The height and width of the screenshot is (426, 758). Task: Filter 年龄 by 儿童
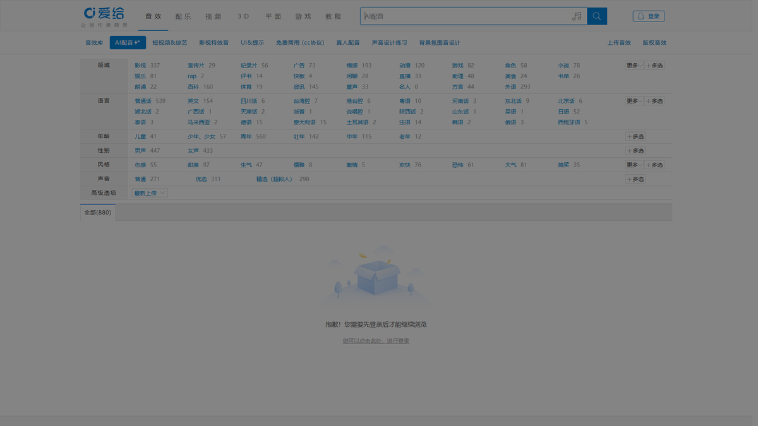click(x=140, y=136)
